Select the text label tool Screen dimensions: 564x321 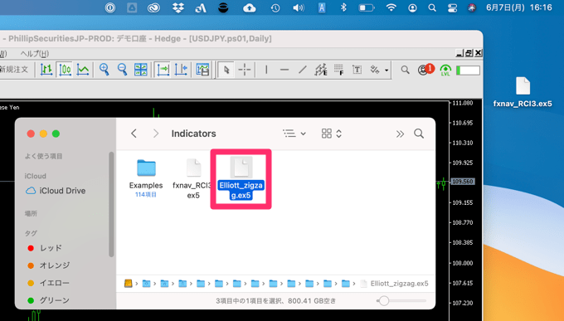click(x=357, y=70)
